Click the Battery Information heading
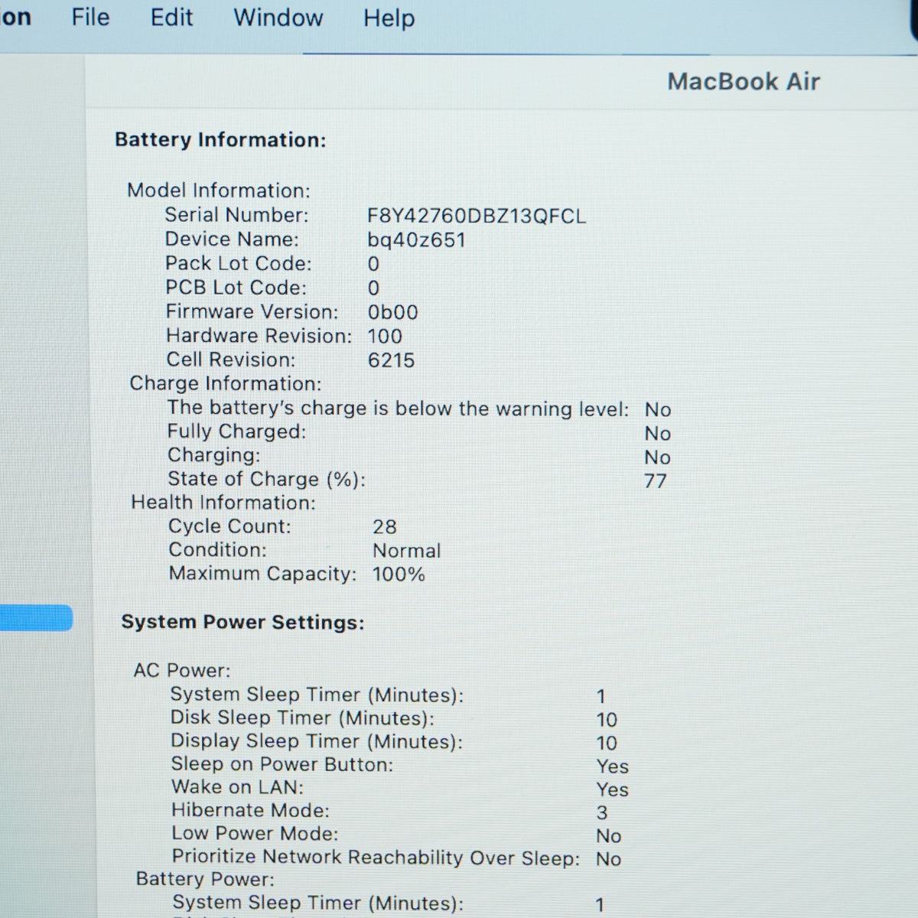The image size is (918, 918). (220, 140)
